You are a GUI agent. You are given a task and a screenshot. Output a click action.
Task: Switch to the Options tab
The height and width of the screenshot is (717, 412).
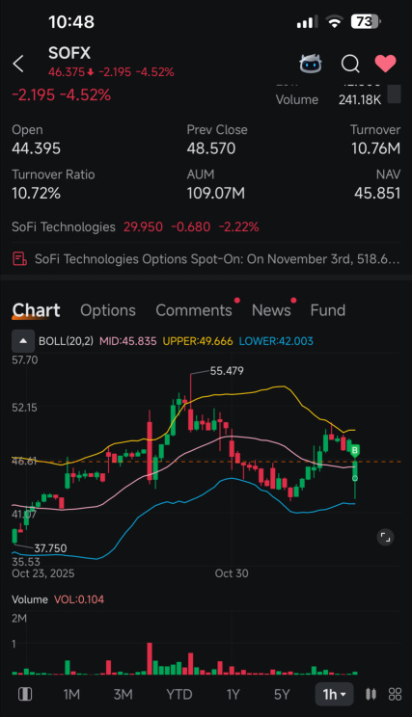click(108, 310)
